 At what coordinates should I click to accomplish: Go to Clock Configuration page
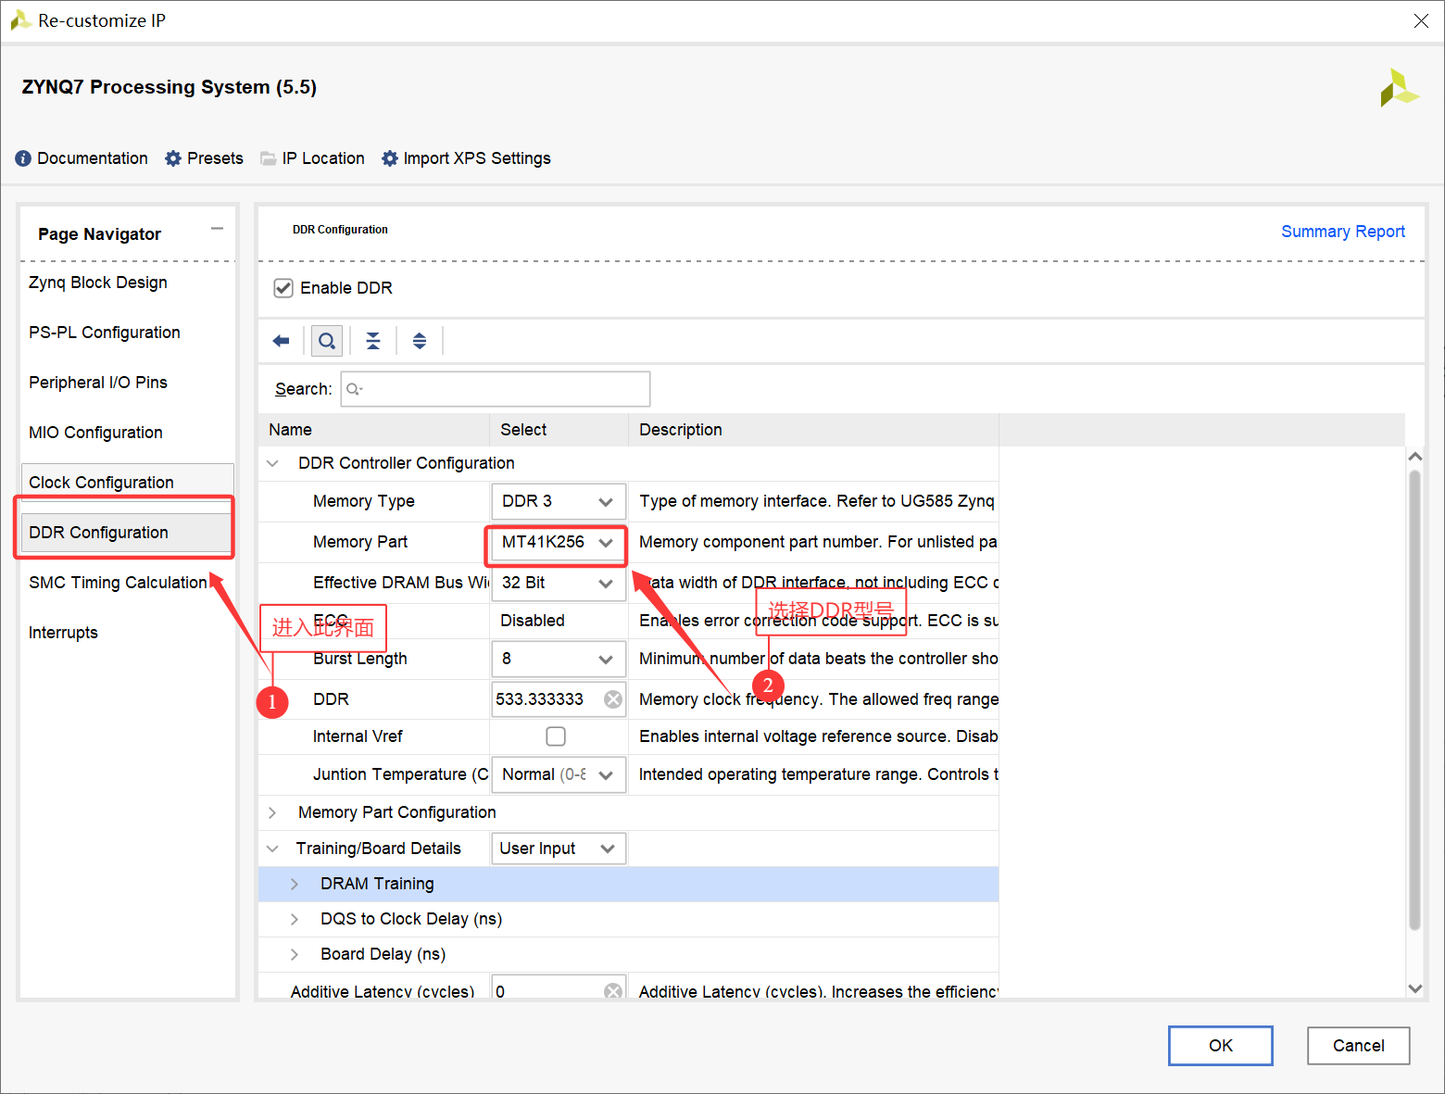tap(127, 482)
